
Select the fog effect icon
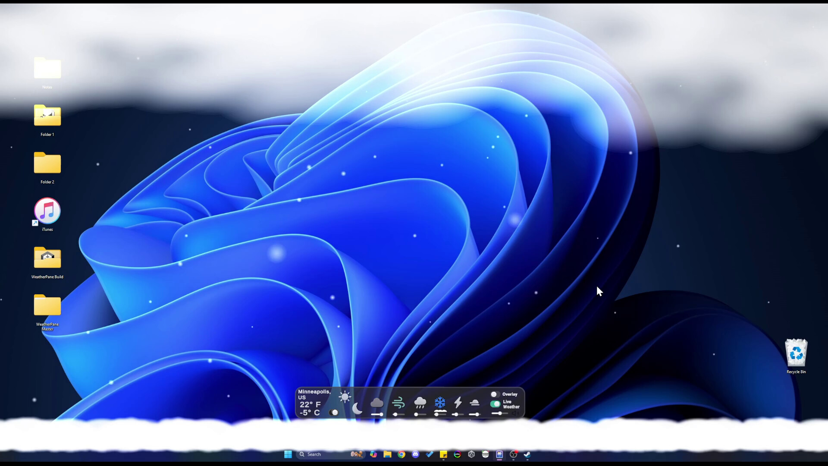click(x=474, y=403)
